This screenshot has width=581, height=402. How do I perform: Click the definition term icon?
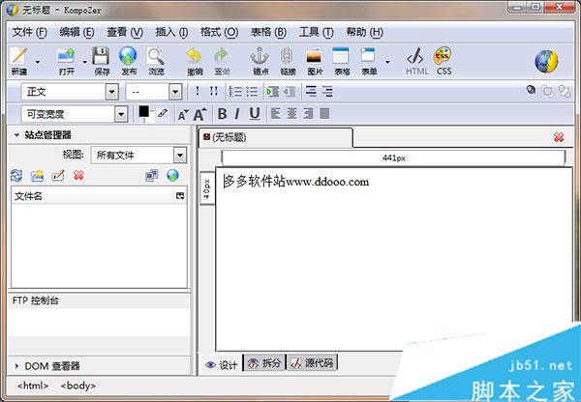pyautogui.click(x=311, y=91)
